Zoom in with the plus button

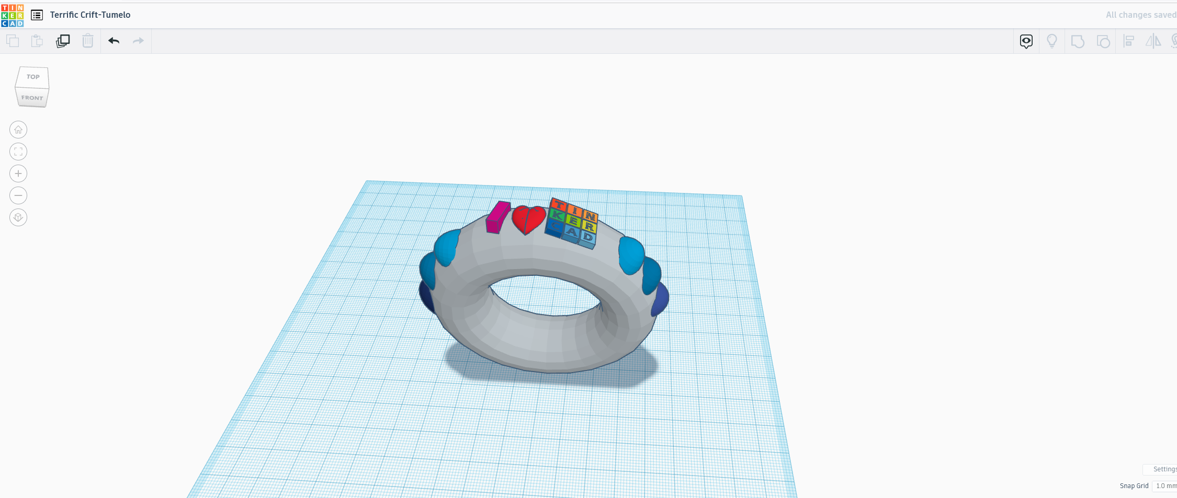pyautogui.click(x=18, y=173)
